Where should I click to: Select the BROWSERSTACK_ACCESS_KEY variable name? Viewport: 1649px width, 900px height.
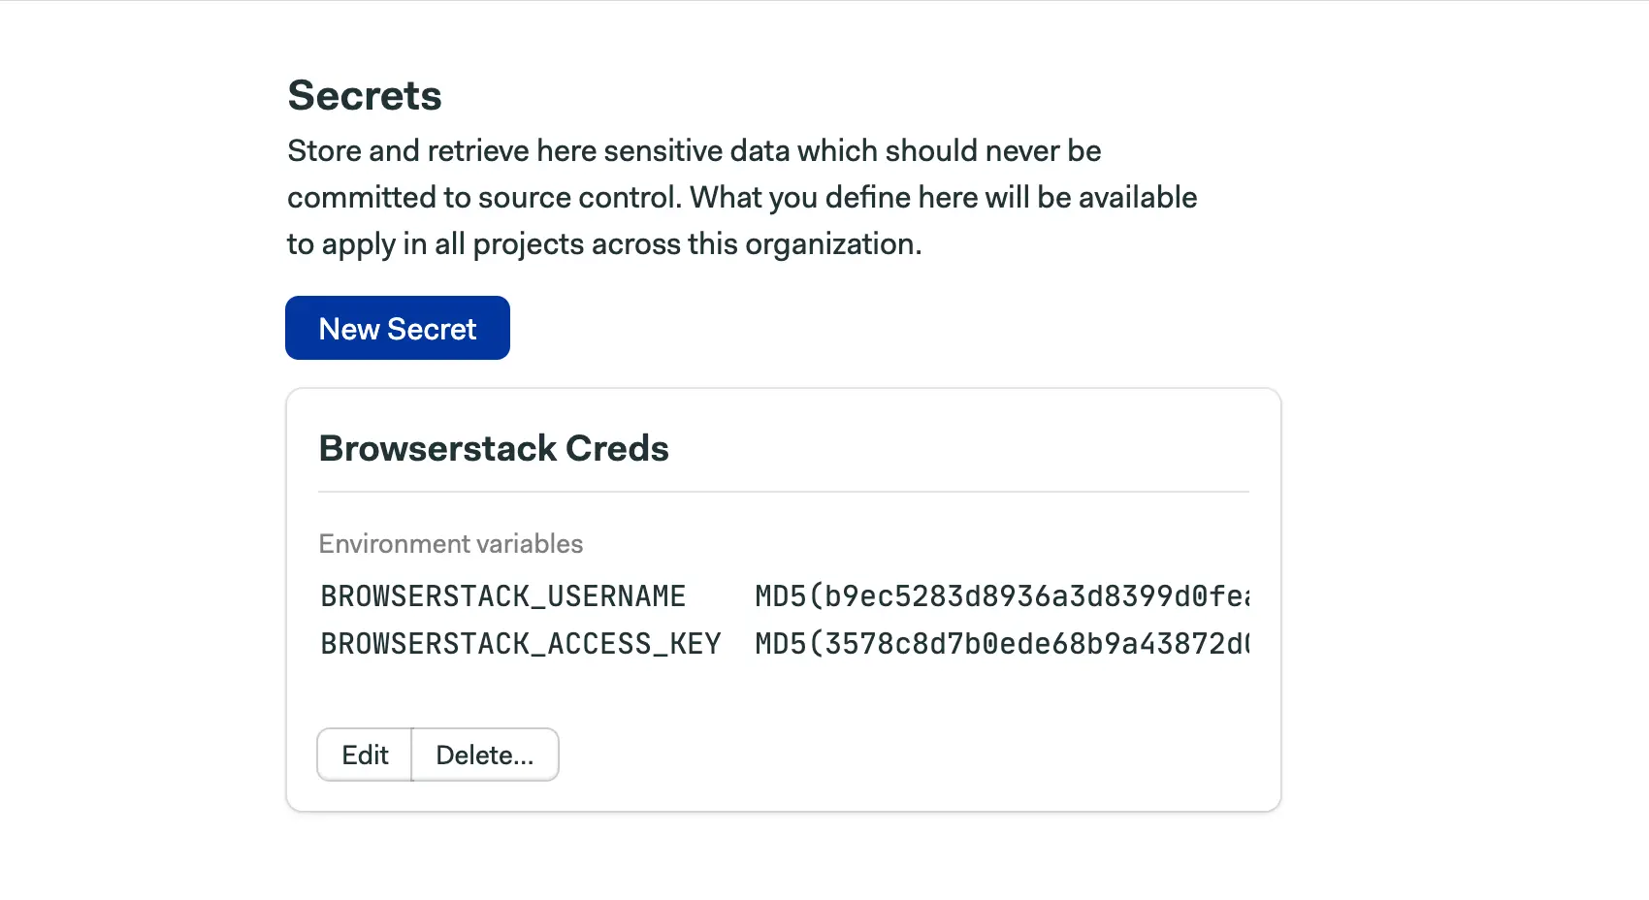tap(520, 644)
